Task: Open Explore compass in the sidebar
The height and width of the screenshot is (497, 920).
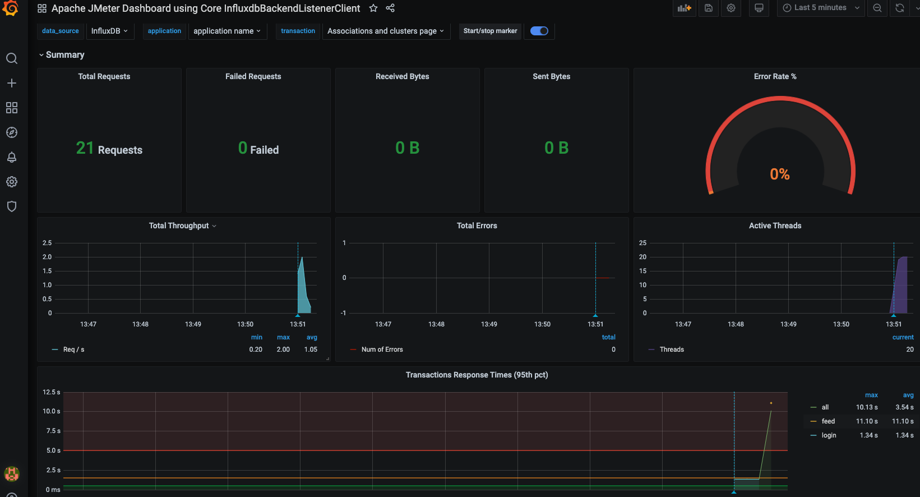Action: tap(11, 132)
